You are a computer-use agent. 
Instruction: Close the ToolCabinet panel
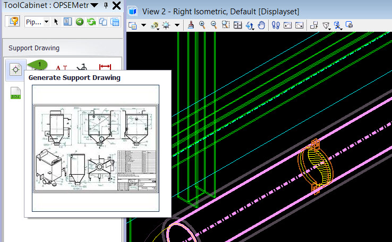116,5
